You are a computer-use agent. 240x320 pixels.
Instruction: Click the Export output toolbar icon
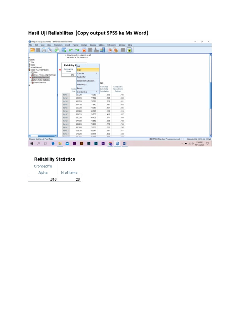pos(57,50)
